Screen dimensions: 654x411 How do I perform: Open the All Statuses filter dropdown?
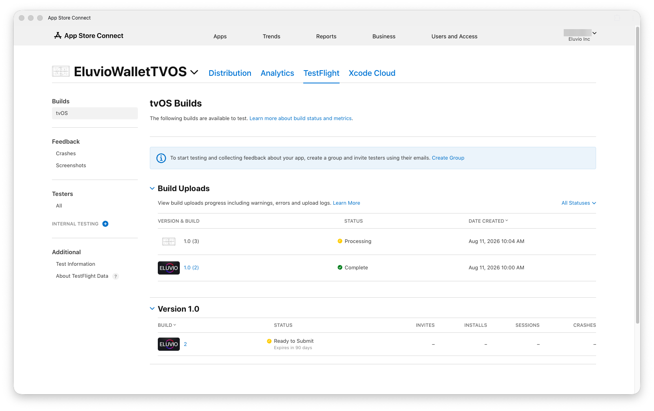[x=578, y=203]
